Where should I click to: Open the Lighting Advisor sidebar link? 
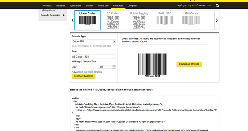click(x=48, y=10)
